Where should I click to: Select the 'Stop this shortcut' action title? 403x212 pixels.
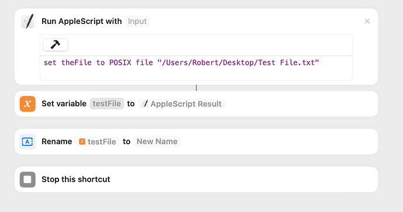tap(76, 179)
